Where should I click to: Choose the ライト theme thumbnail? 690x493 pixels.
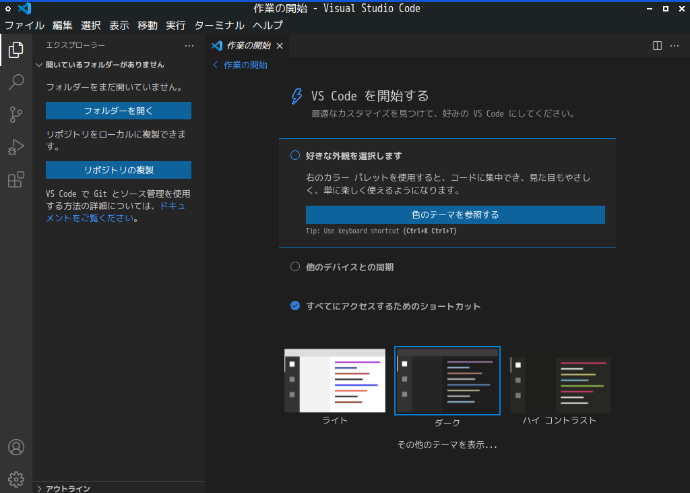pyautogui.click(x=335, y=380)
